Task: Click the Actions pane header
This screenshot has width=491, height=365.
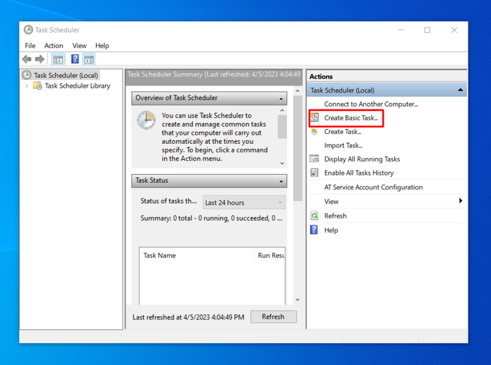Action: (x=386, y=77)
